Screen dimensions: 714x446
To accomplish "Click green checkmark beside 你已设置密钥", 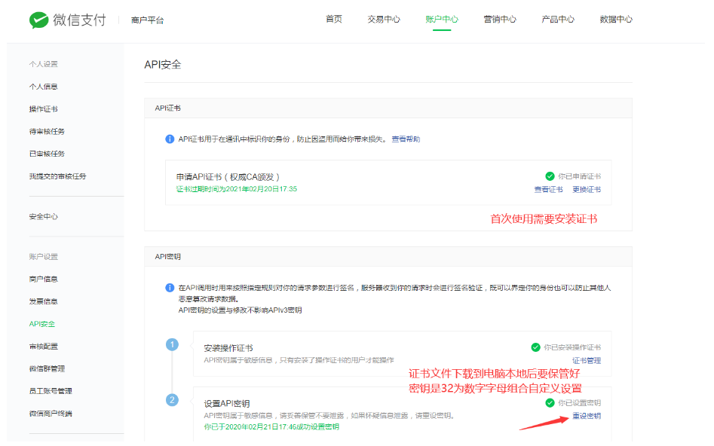I will [550, 403].
